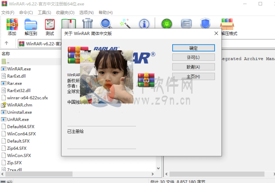Click the file list scroll right arrow
The height and width of the screenshot is (183, 275).
[x=152, y=174]
